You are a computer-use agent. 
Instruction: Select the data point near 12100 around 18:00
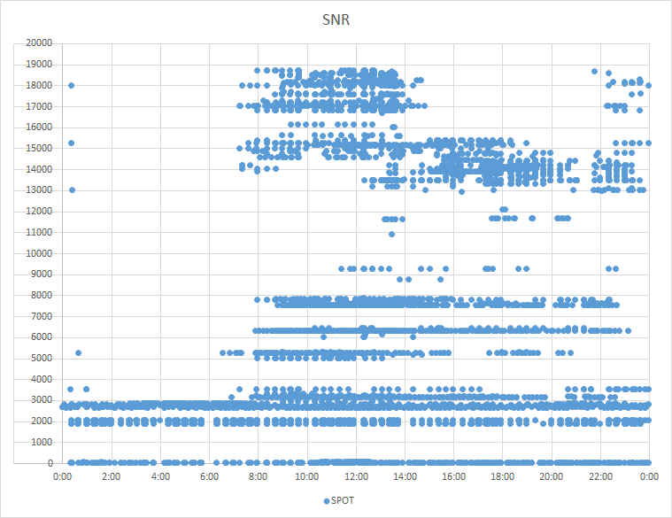point(504,210)
